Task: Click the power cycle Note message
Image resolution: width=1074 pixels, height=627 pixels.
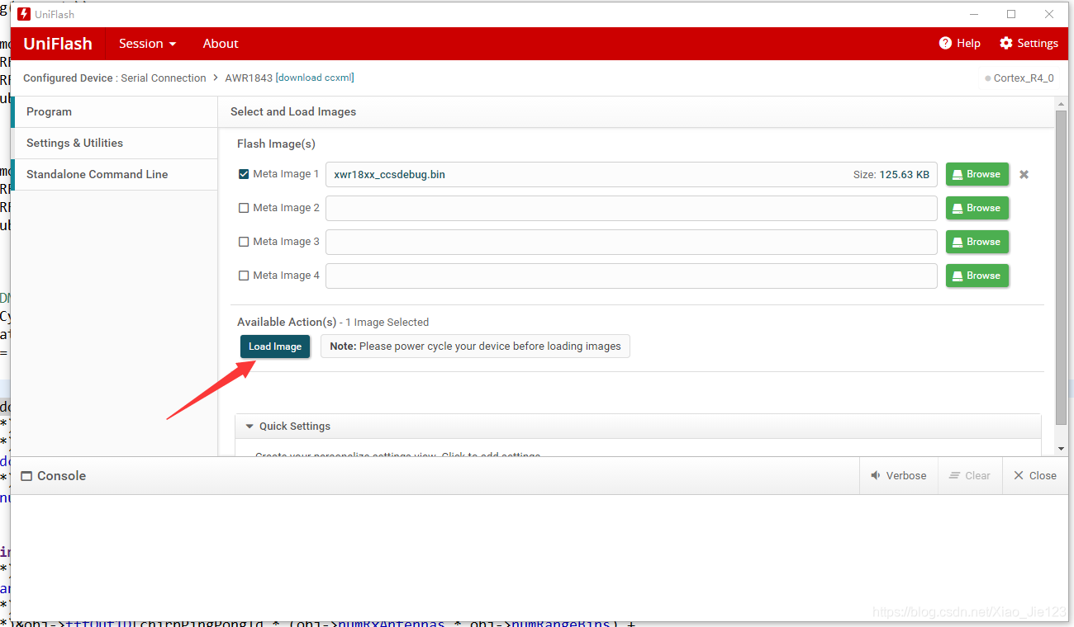Action: tap(475, 346)
